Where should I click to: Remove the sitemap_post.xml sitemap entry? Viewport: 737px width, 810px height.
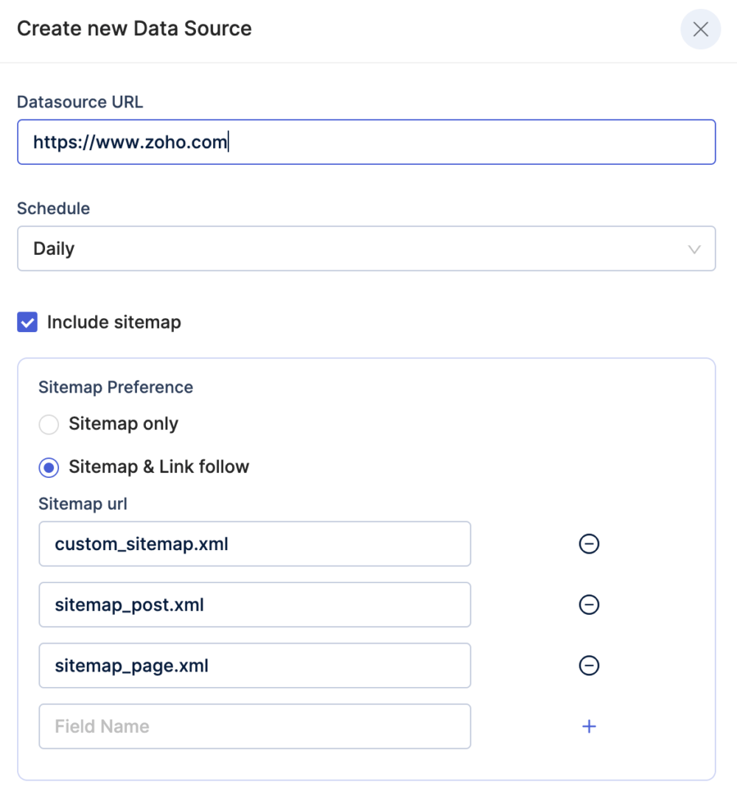pos(589,605)
